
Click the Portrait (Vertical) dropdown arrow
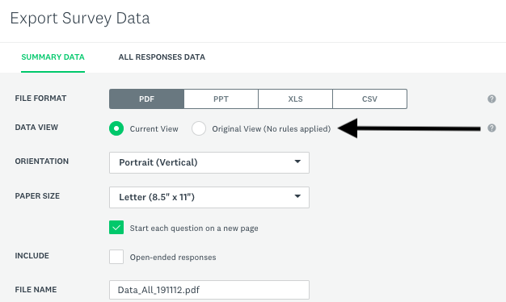tap(297, 161)
